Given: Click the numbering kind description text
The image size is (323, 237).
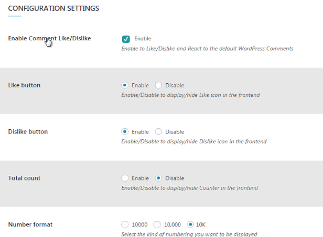Looking at the screenshot, I should pyautogui.click(x=189, y=234).
